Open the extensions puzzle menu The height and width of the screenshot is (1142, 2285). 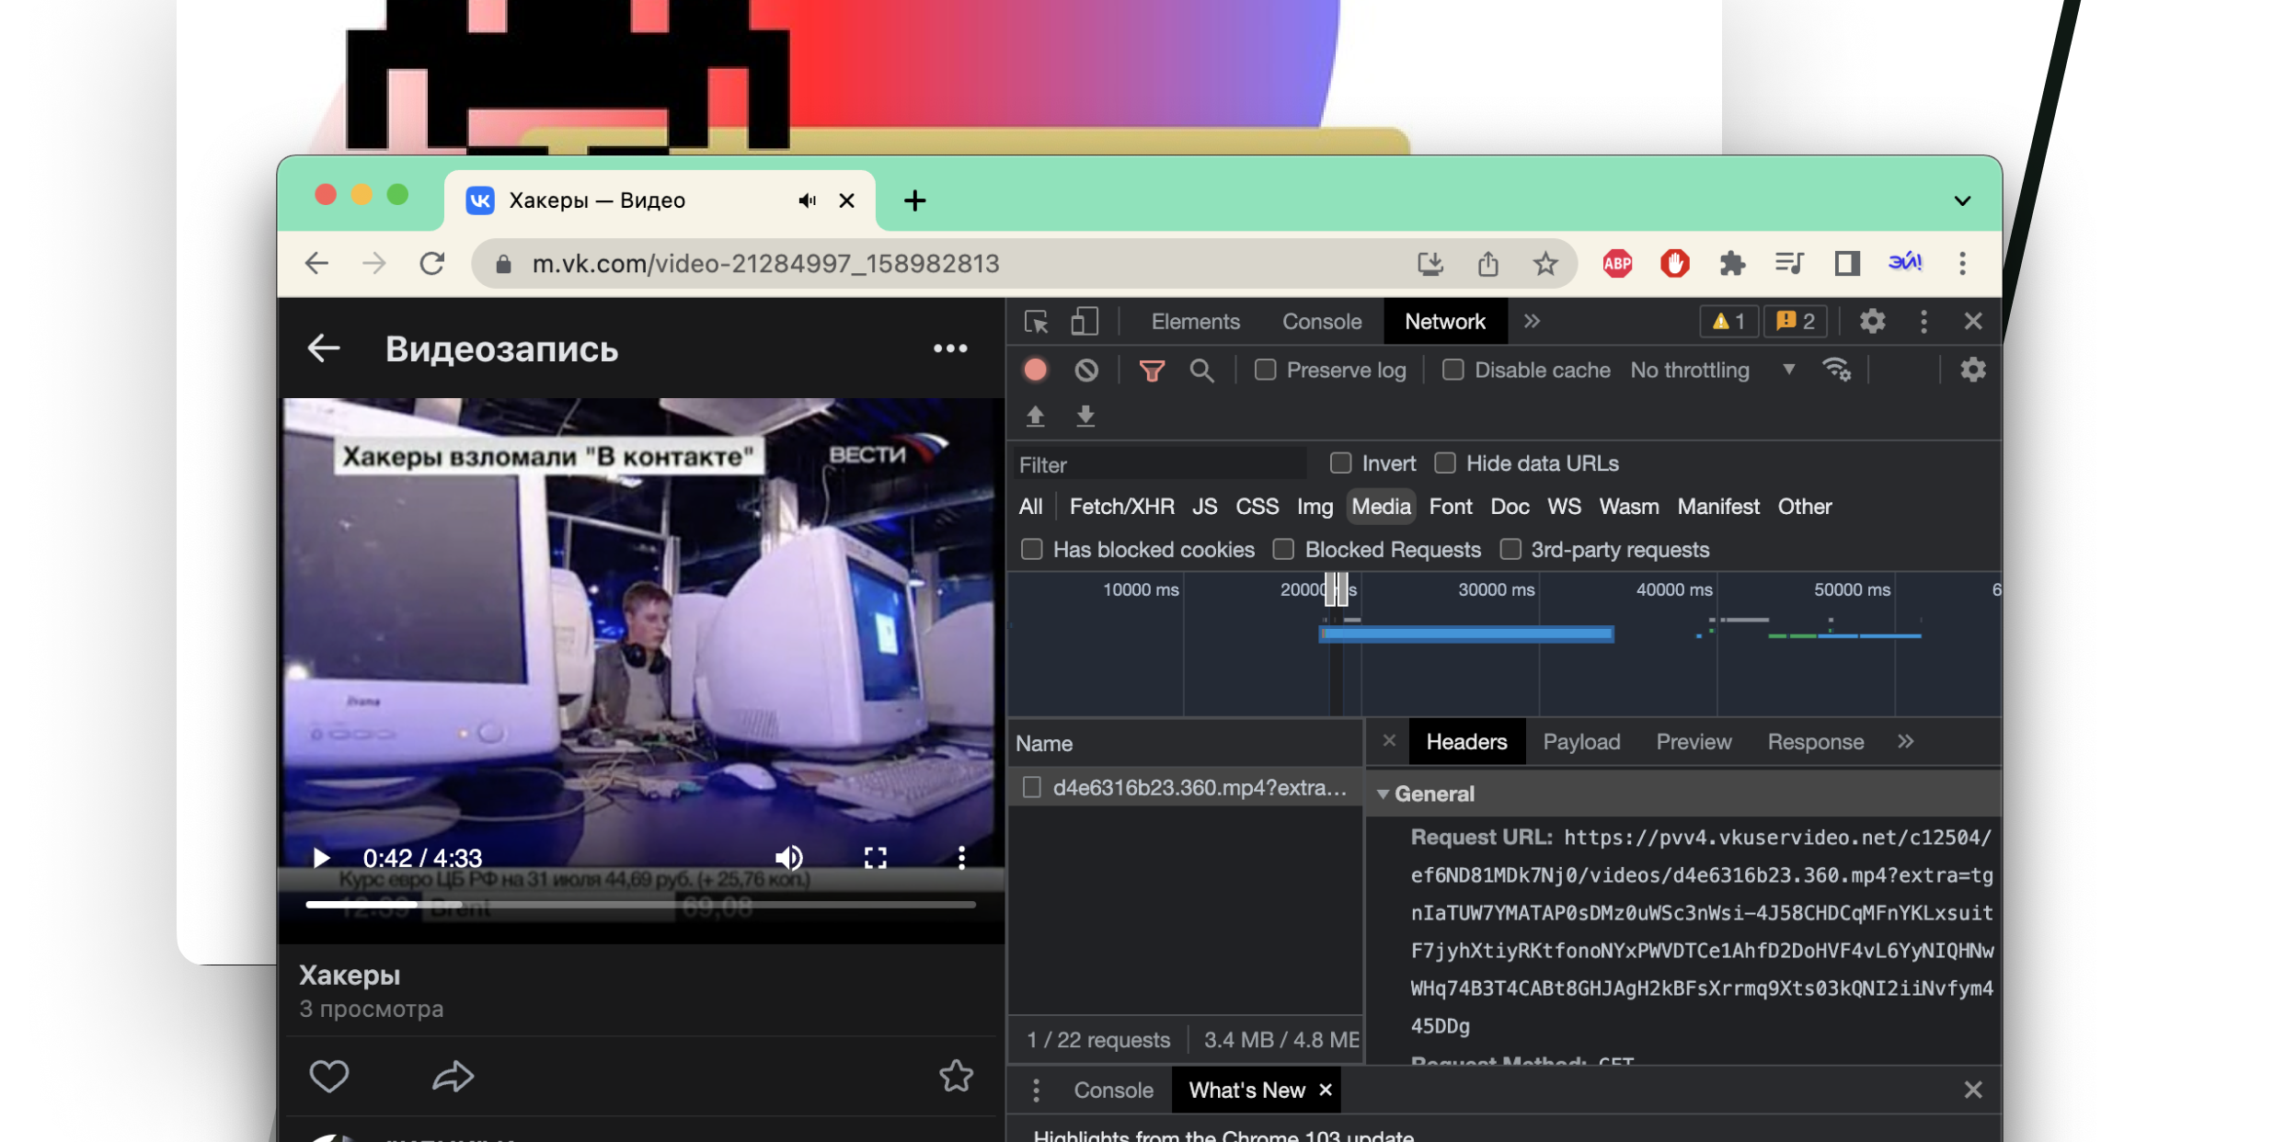[x=1732, y=264]
